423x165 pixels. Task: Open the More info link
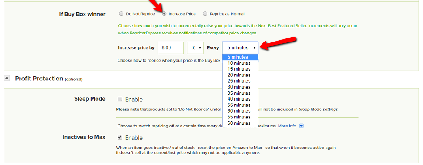tap(287, 126)
